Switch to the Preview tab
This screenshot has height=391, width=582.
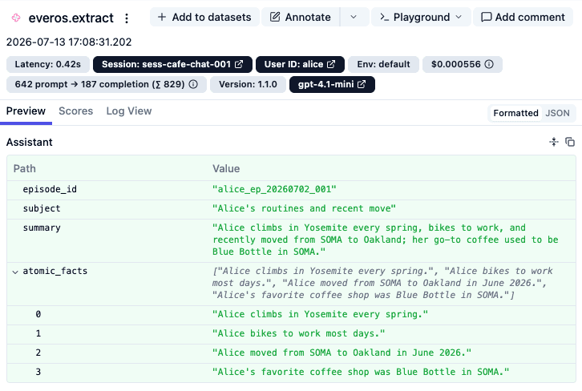tap(26, 111)
